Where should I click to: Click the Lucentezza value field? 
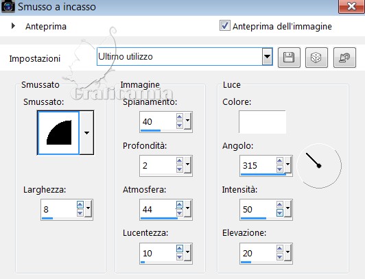[158, 253]
